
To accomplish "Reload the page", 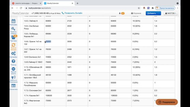I will pyautogui.click(x=21, y=8).
